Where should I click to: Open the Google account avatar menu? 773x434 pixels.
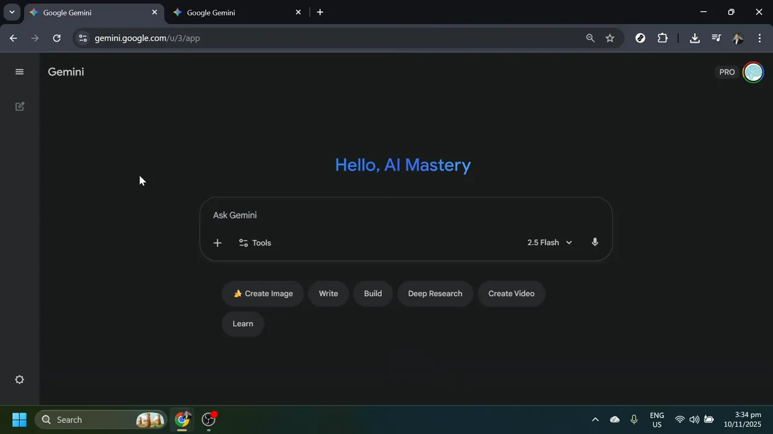click(753, 72)
